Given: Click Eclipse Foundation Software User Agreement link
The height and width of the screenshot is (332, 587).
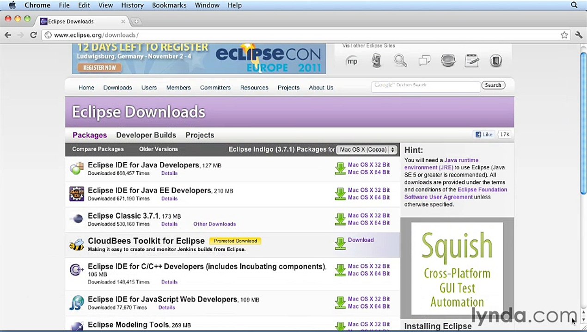Looking at the screenshot, I should coord(456,193).
